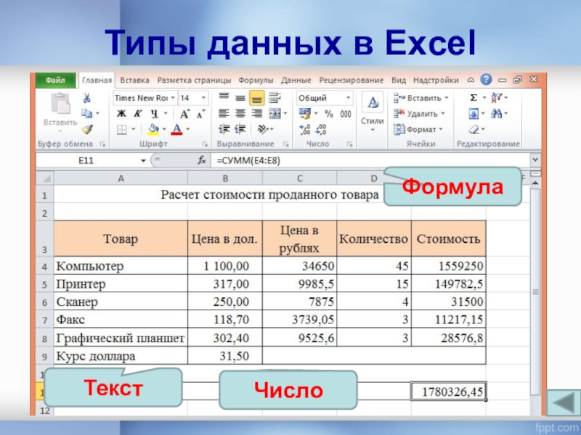This screenshot has height=435, width=581.
Task: Increase indent icon
Action: (240, 129)
